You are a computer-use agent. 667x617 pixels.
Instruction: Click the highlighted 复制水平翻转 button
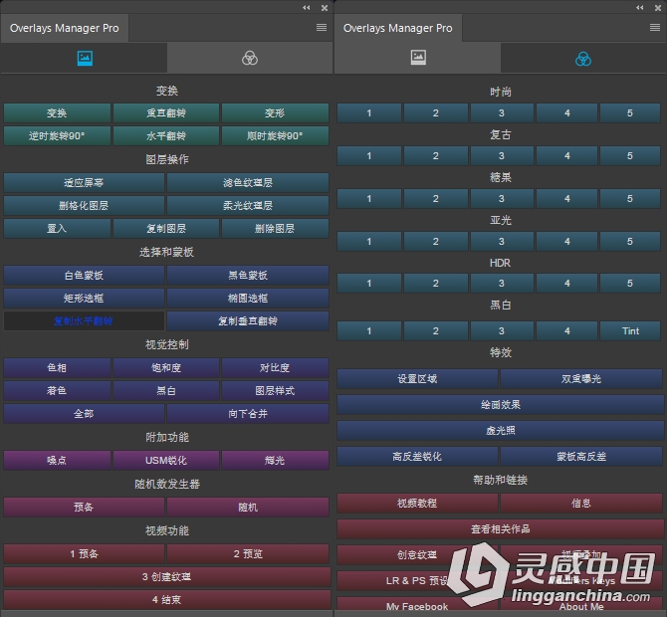(84, 321)
